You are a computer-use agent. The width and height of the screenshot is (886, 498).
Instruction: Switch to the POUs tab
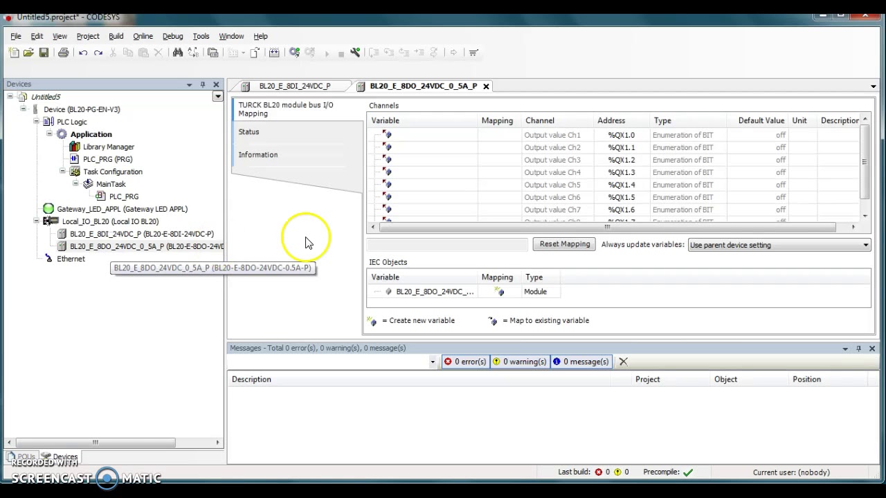pos(23,456)
